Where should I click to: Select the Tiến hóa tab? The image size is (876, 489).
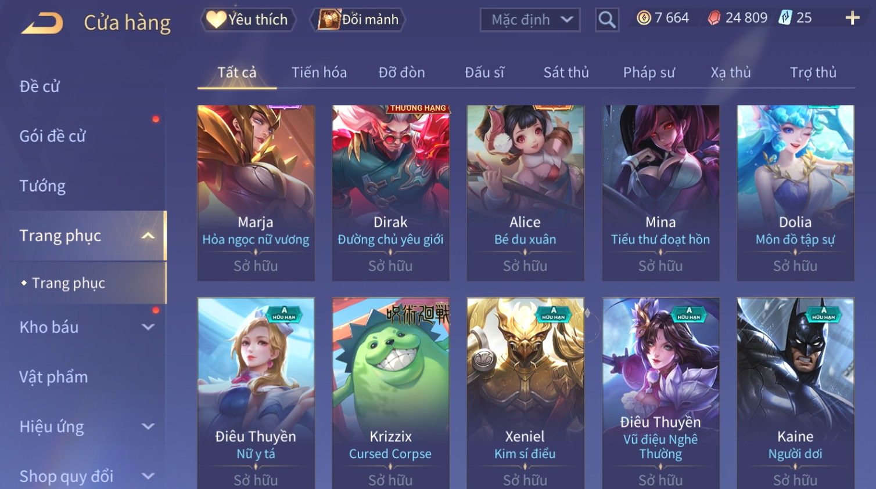[x=319, y=73]
